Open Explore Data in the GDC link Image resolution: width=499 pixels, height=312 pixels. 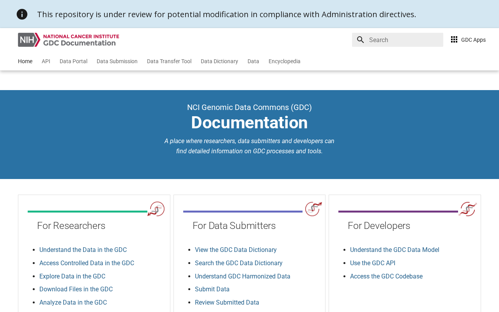pos(72,277)
